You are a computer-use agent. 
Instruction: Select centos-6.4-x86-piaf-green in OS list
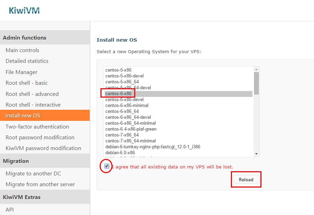pyautogui.click(x=178, y=129)
